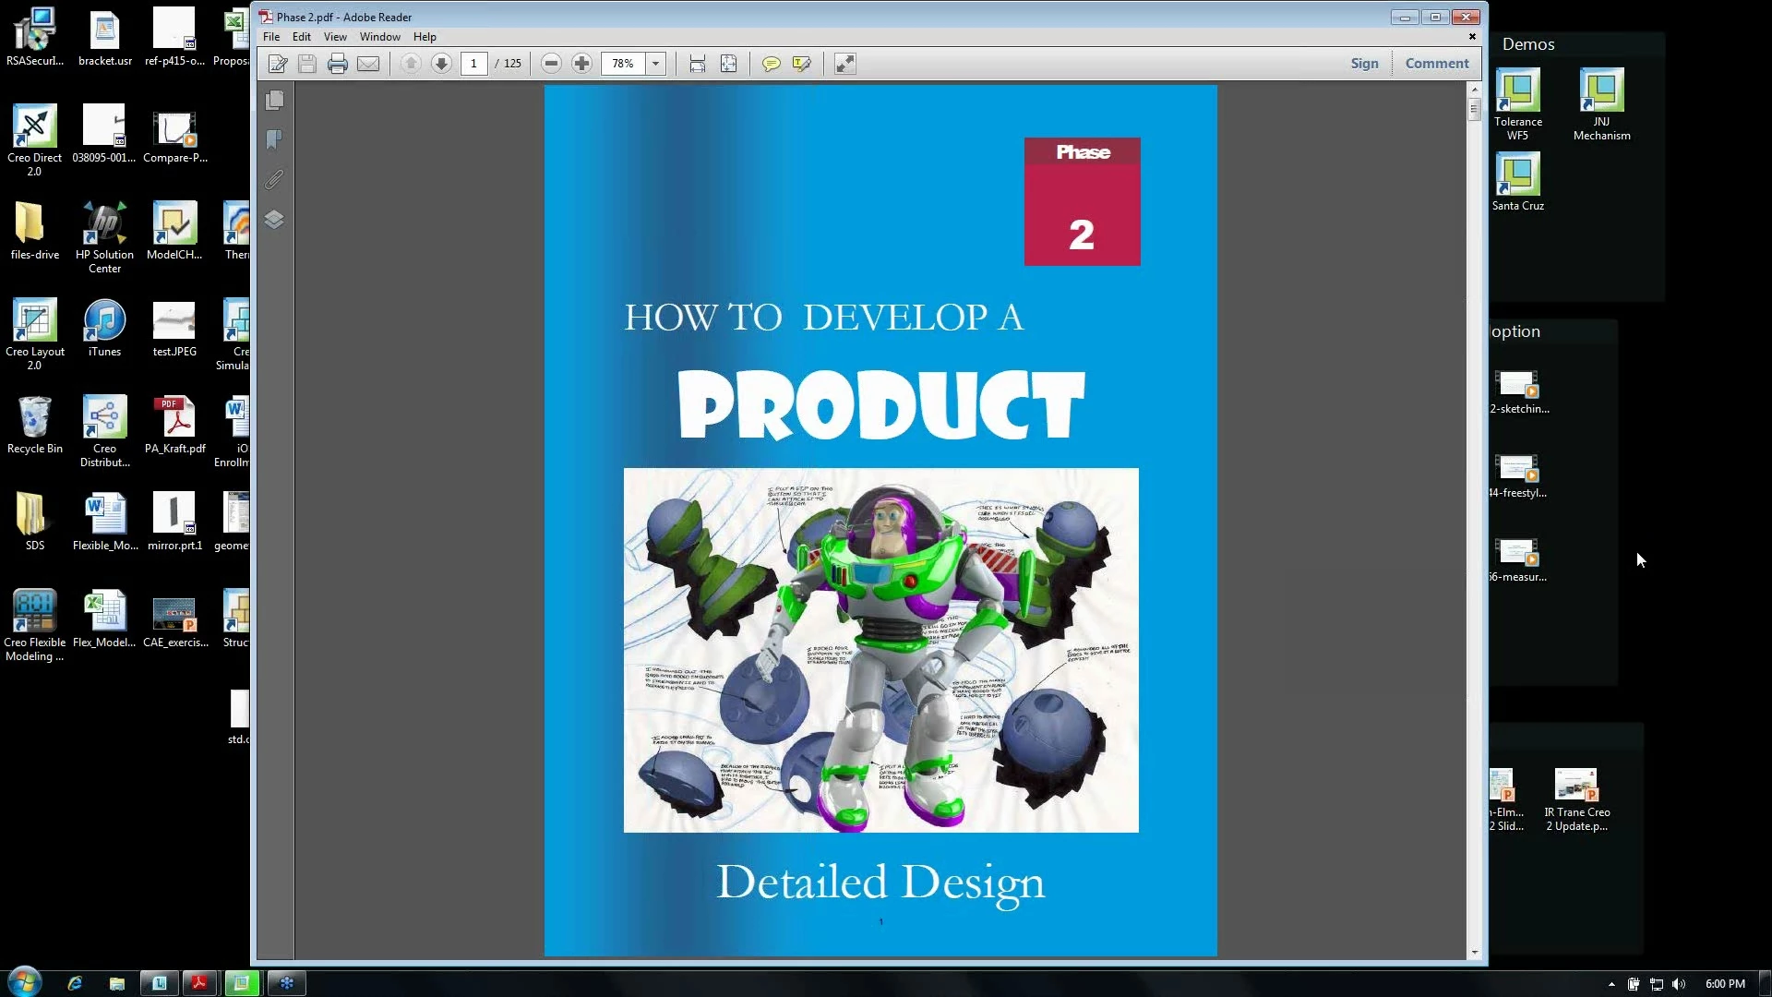Toggle the Bookmarks navigation panel
The height and width of the screenshot is (997, 1772).
pos(274,139)
